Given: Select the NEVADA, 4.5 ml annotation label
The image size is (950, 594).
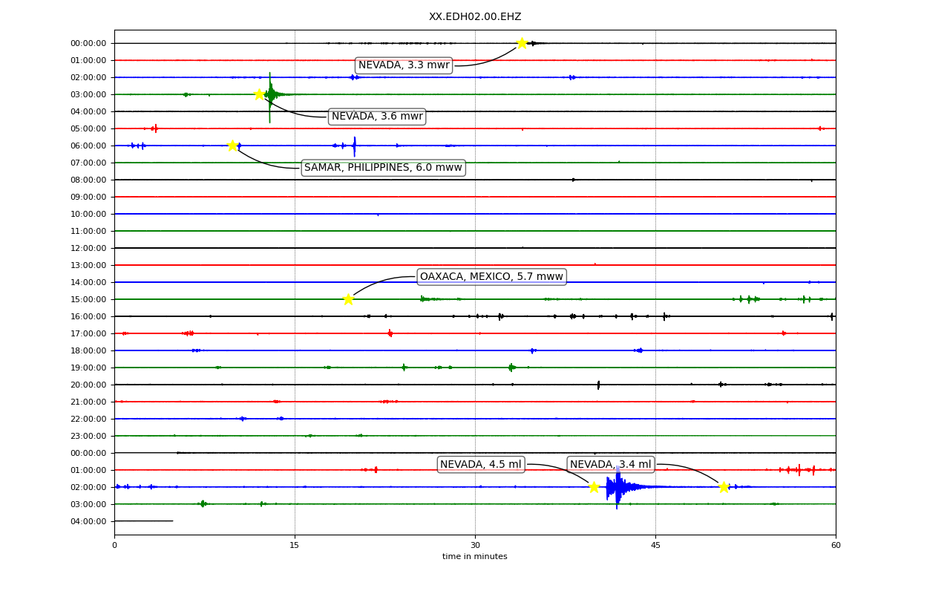Looking at the screenshot, I should (x=481, y=465).
